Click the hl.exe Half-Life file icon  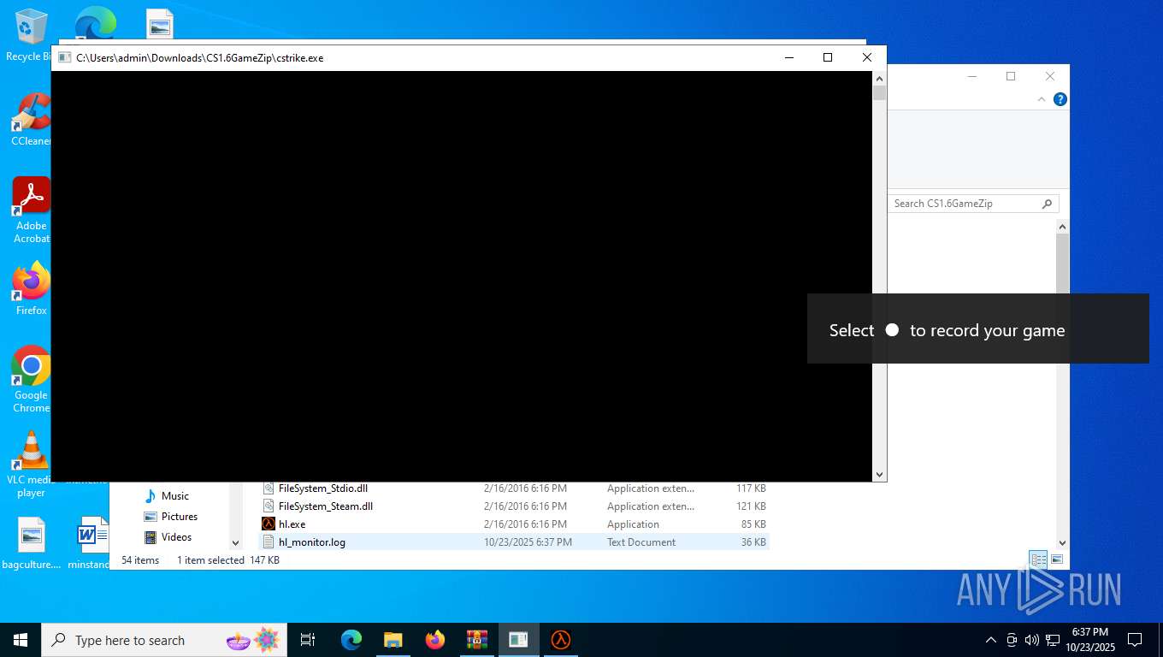tap(269, 524)
